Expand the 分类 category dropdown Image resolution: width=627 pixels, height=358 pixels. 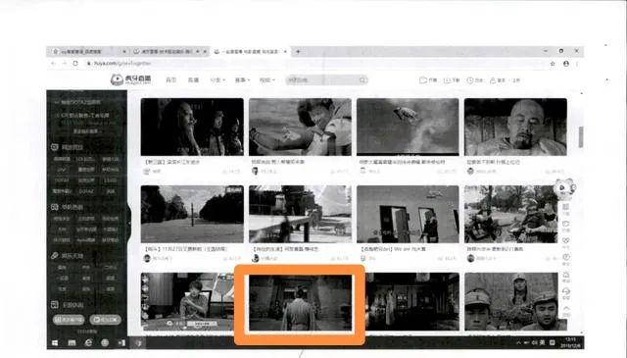(x=217, y=80)
